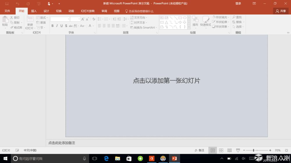Expand the shapes gallery More arrow

click(189, 27)
